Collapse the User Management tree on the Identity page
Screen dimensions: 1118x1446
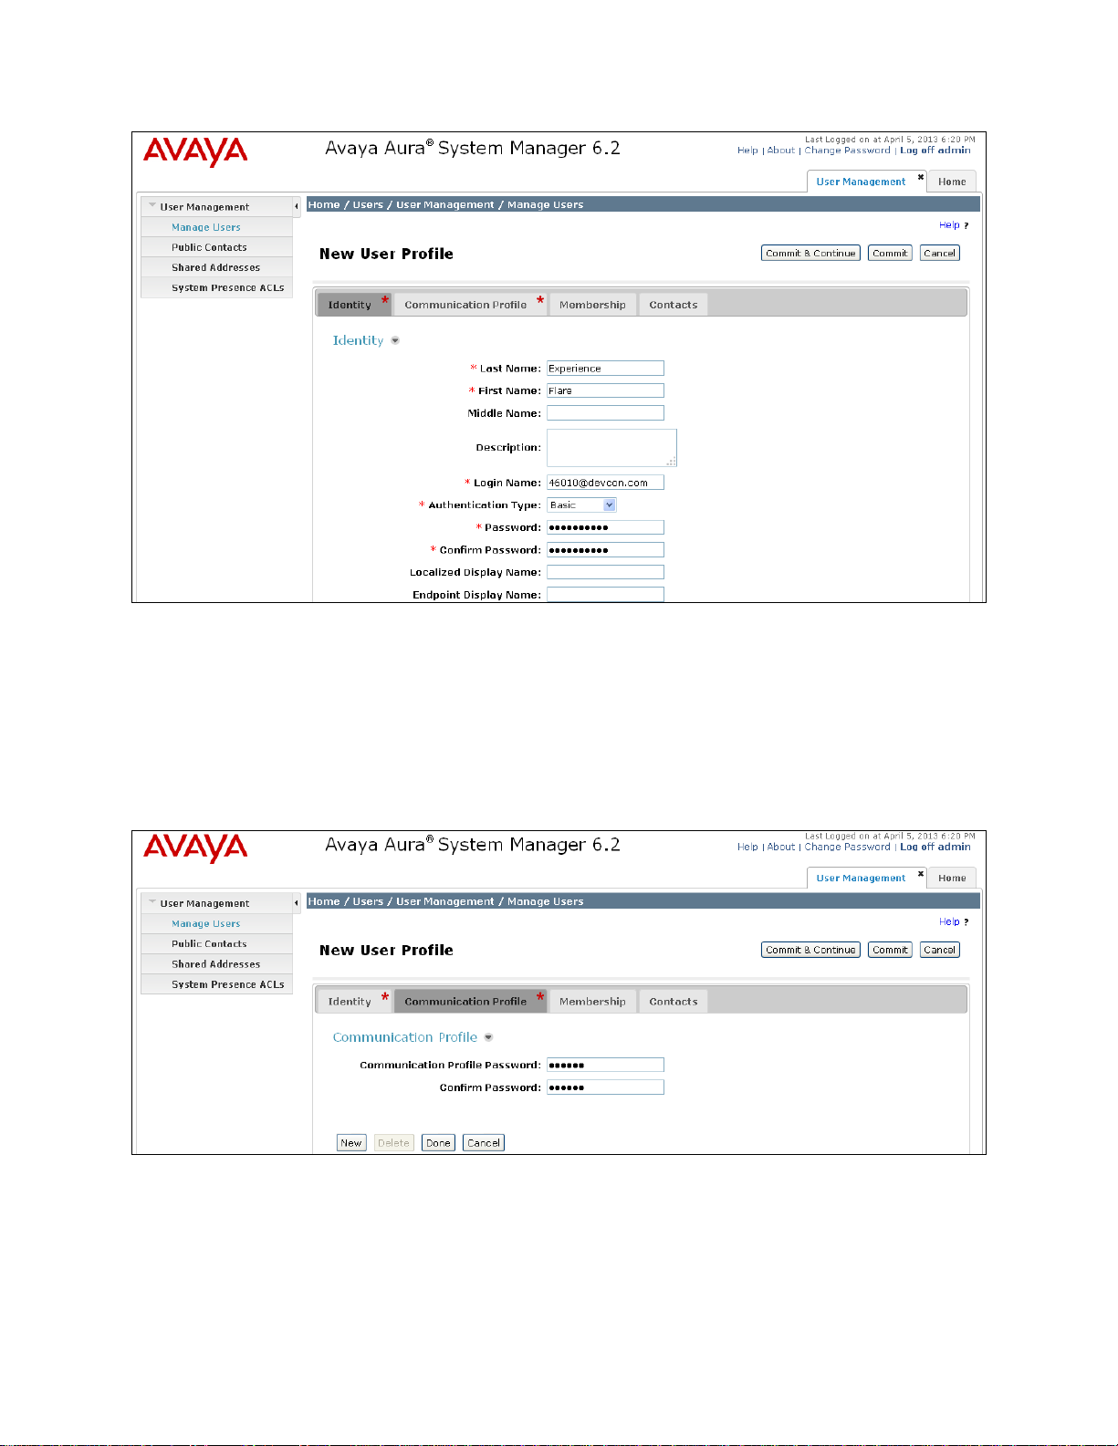[x=152, y=206]
